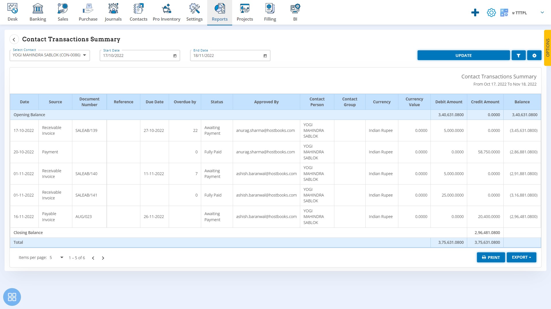Click the Document Number column header
This screenshot has height=309, width=551.
click(89, 102)
